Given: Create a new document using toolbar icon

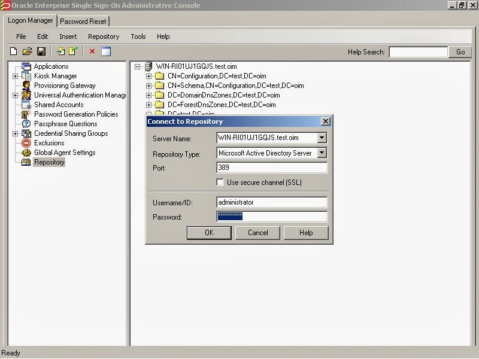Looking at the screenshot, I should (13, 51).
